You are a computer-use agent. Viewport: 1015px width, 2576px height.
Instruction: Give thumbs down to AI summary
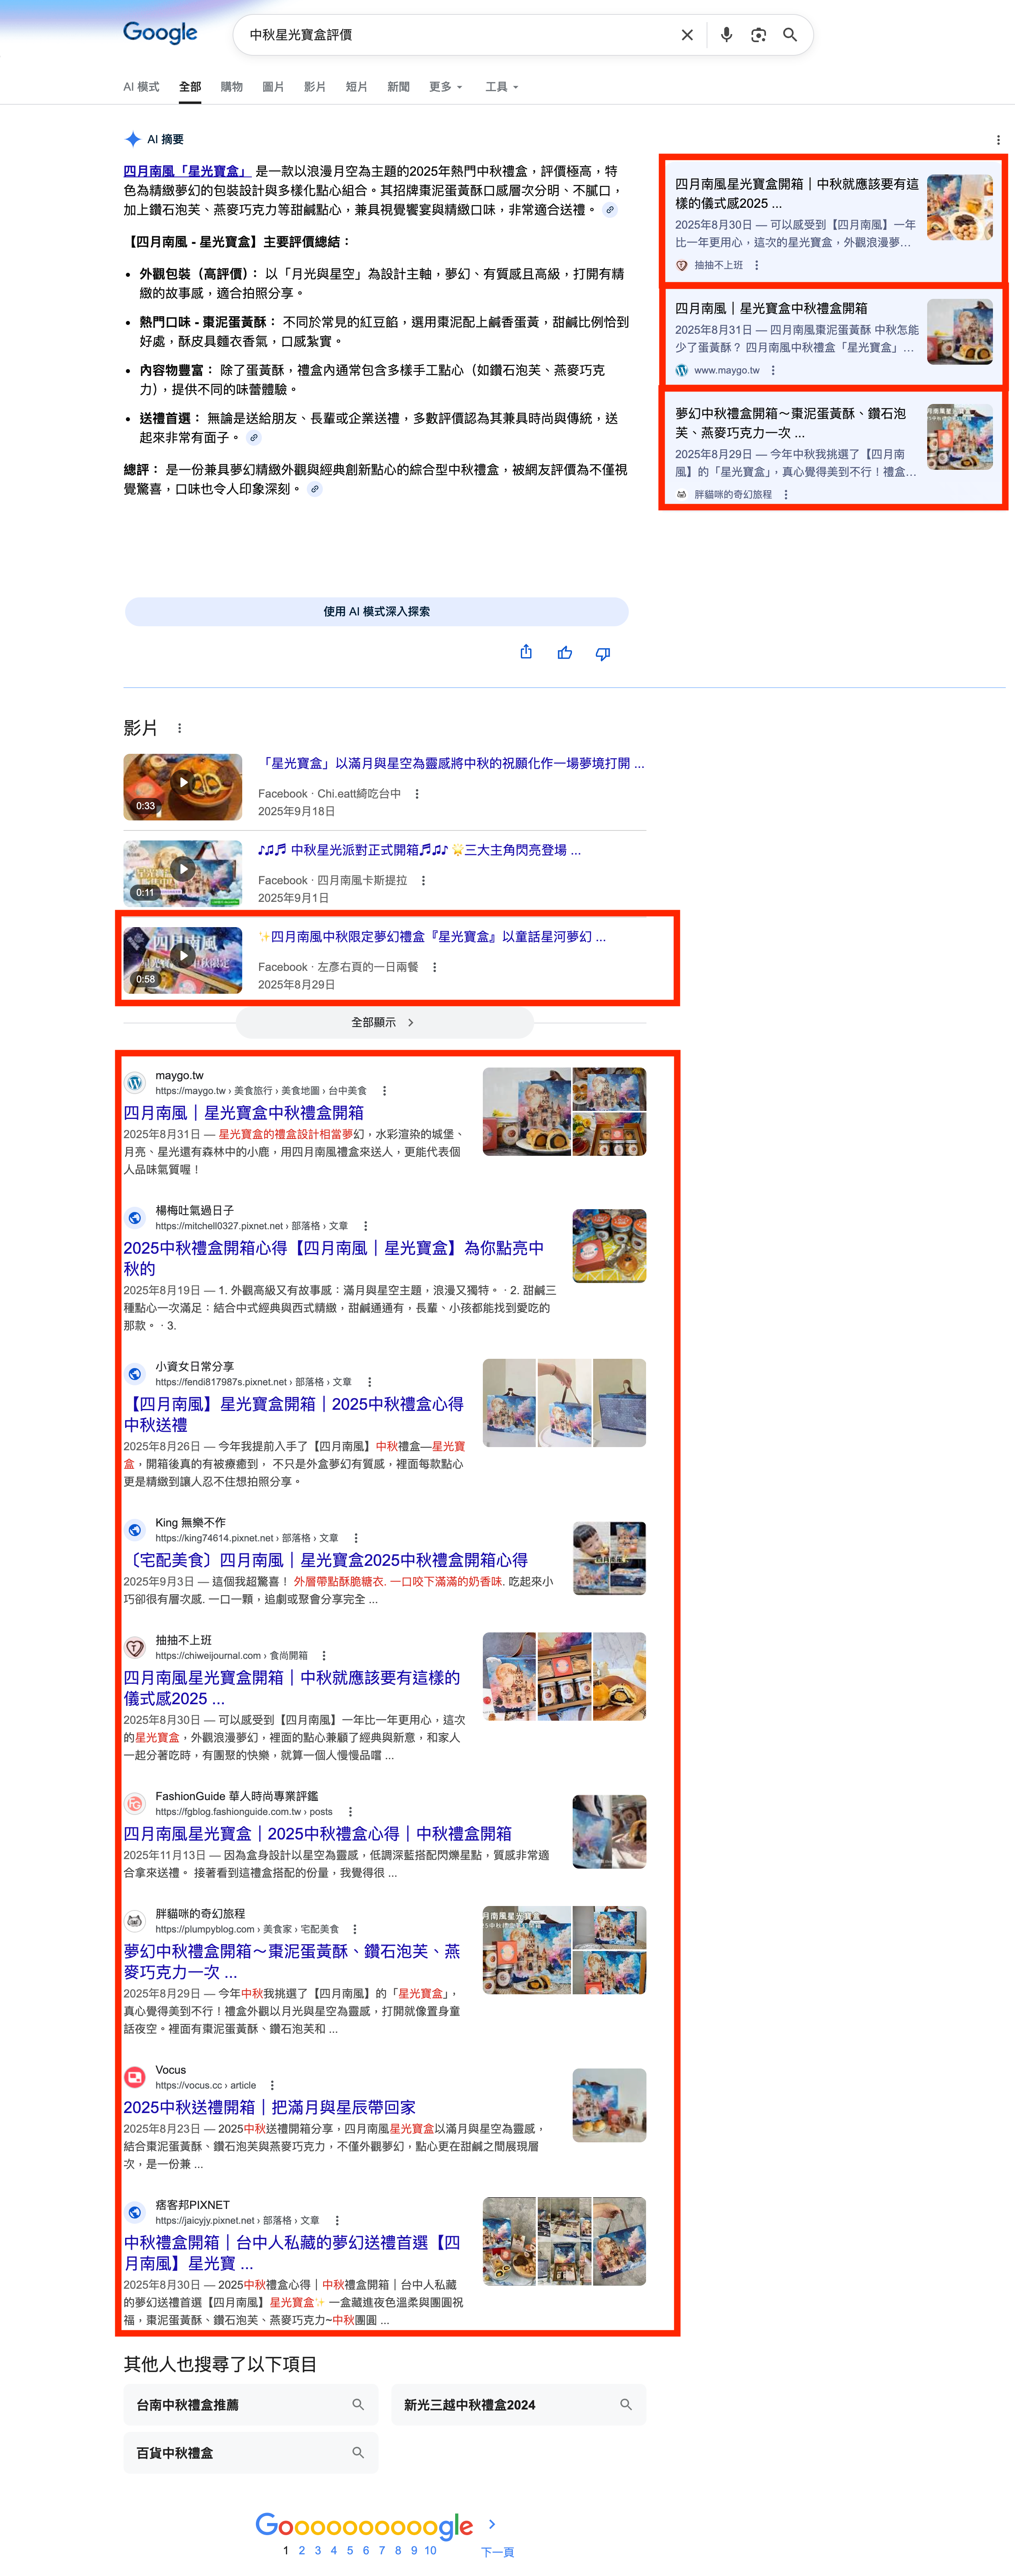[x=603, y=653]
